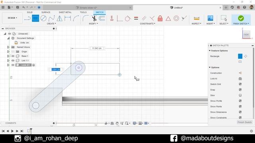Select the Polygon triangle tool

point(59,18)
